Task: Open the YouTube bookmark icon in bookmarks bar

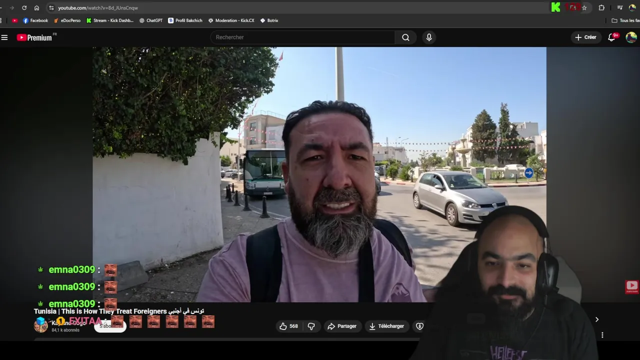Action: [14, 20]
